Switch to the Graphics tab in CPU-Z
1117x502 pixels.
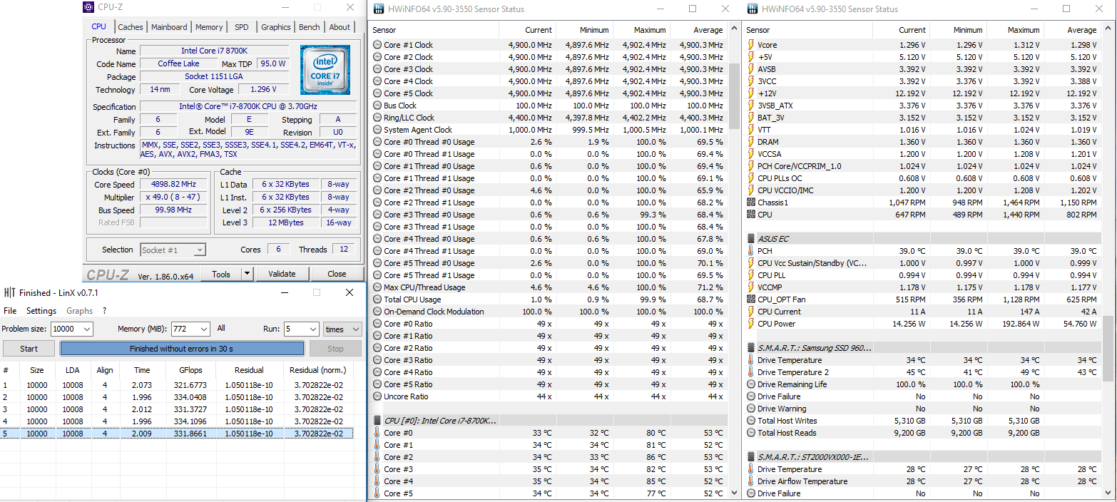pos(275,27)
